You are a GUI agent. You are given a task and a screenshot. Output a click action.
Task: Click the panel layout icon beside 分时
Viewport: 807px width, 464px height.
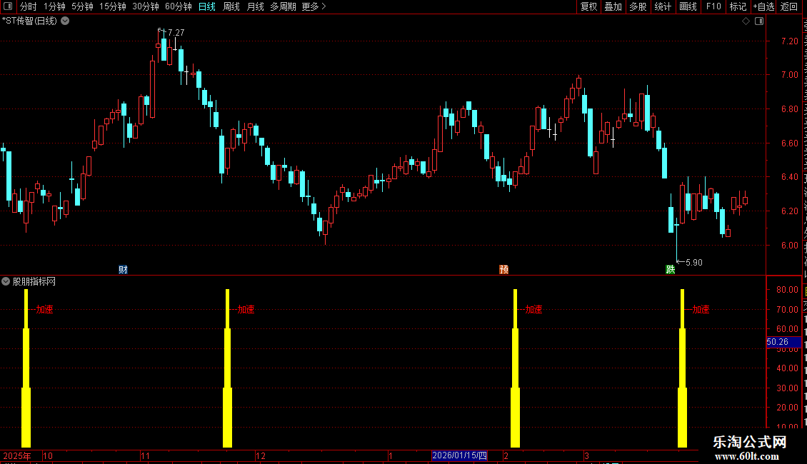point(8,6)
